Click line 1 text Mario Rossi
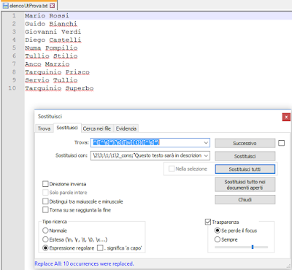This screenshot has height=270, width=292. [47, 16]
